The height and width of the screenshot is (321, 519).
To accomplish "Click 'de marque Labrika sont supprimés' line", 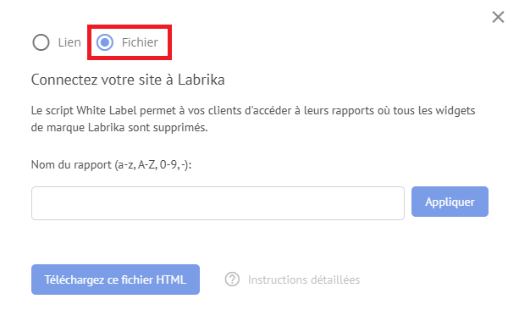I will [x=119, y=128].
